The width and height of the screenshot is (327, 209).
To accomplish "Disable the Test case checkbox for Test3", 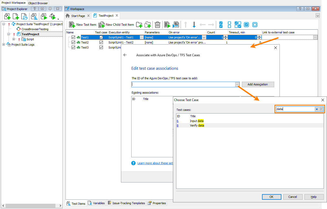I will [101, 47].
